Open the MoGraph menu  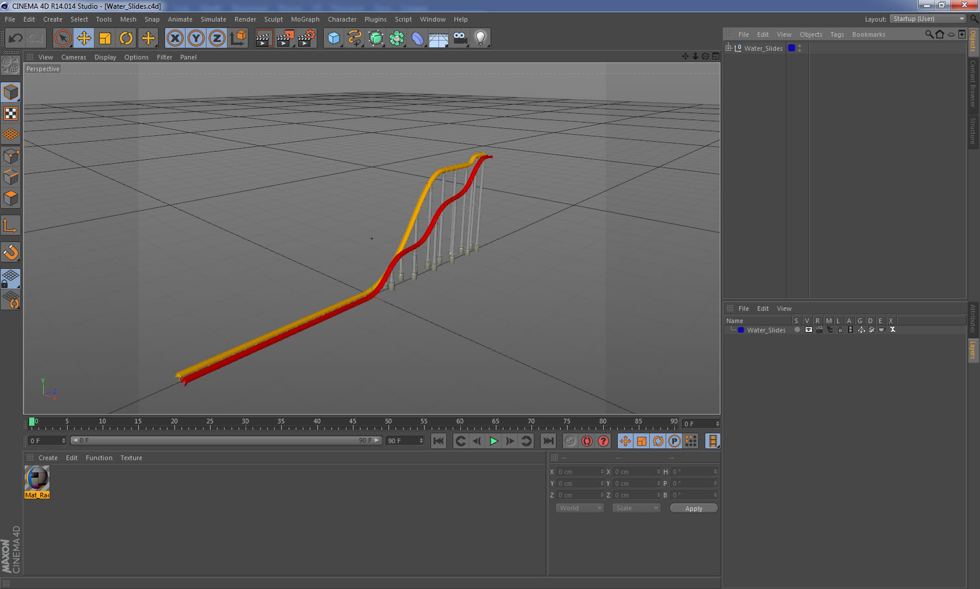(305, 19)
